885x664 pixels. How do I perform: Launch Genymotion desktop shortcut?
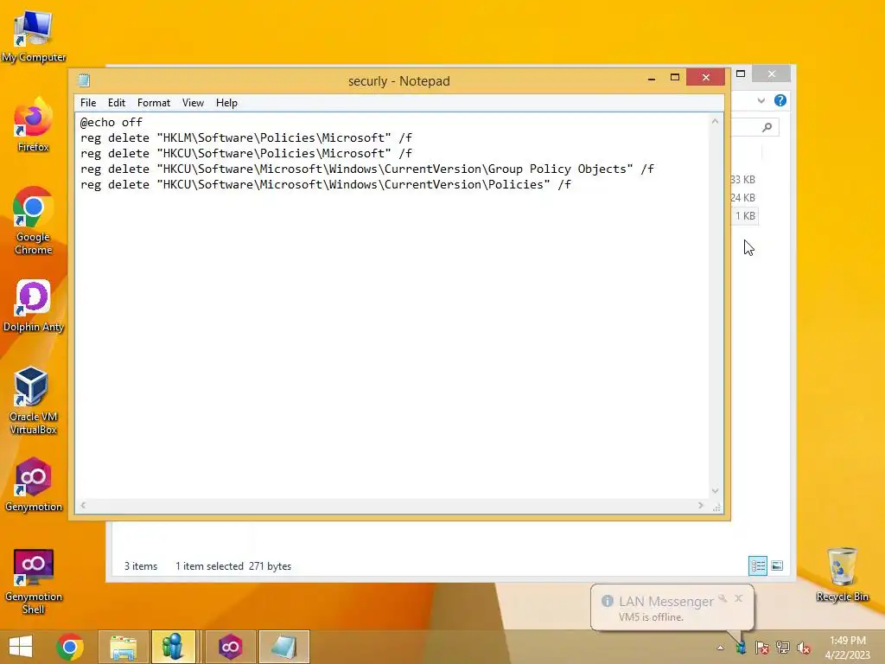coord(34,485)
